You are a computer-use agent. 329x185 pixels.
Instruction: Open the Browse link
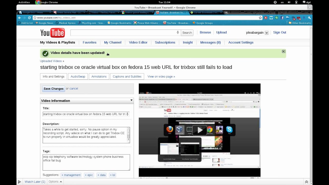tap(205, 32)
